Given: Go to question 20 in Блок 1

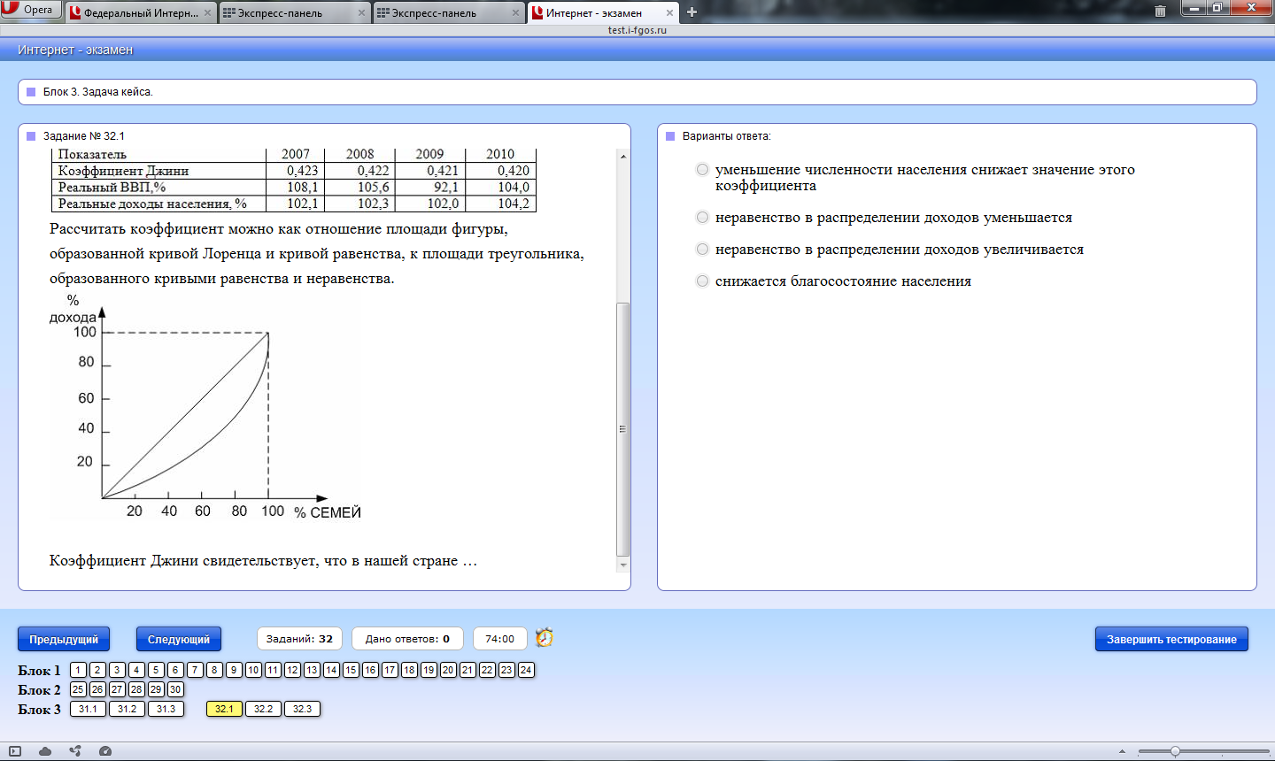Looking at the screenshot, I should coord(448,670).
